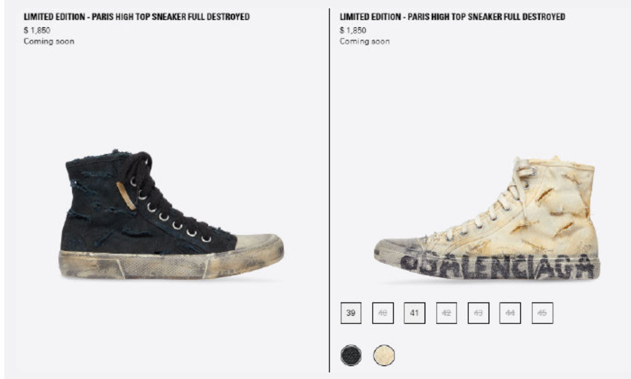Click Coming soon under the white sneaker listing
This screenshot has width=631, height=379.
[365, 41]
